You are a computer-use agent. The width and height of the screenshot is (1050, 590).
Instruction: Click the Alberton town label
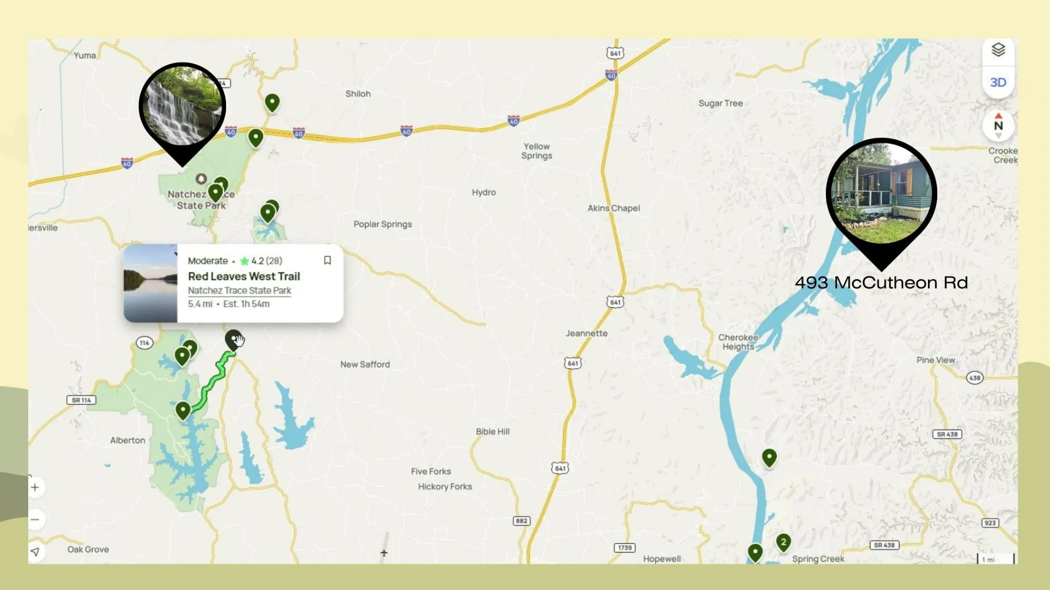[128, 440]
